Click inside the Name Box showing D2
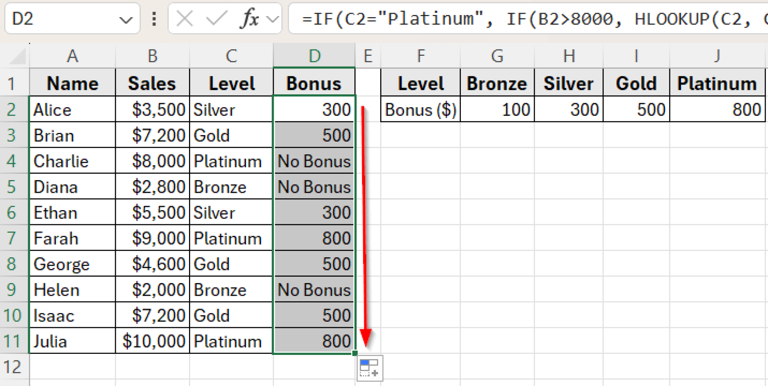Viewport: 768px width, 386px height. [x=56, y=19]
